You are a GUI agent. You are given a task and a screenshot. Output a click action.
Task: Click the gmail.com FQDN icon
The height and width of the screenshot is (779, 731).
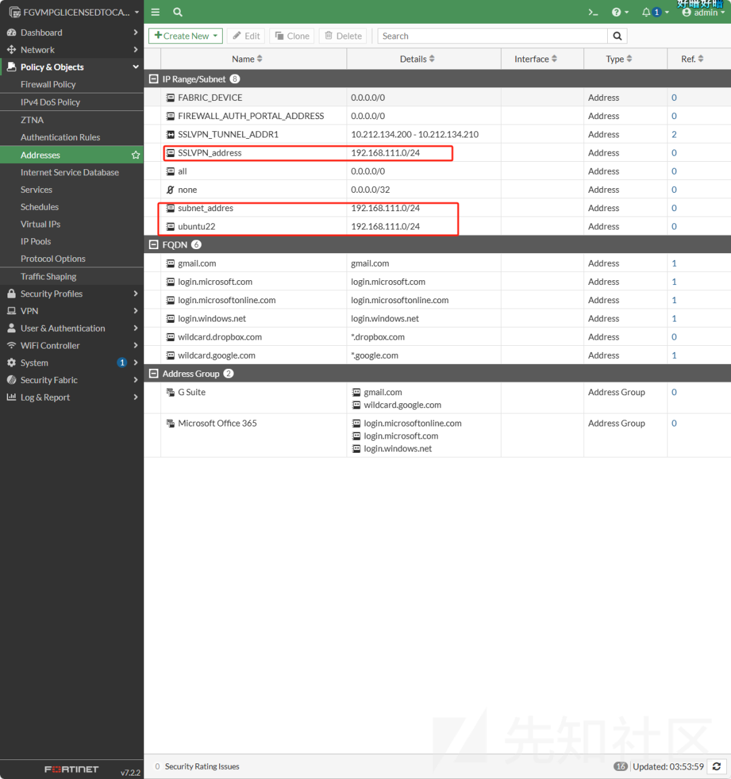170,263
